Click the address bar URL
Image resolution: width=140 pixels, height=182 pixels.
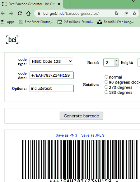71,13
